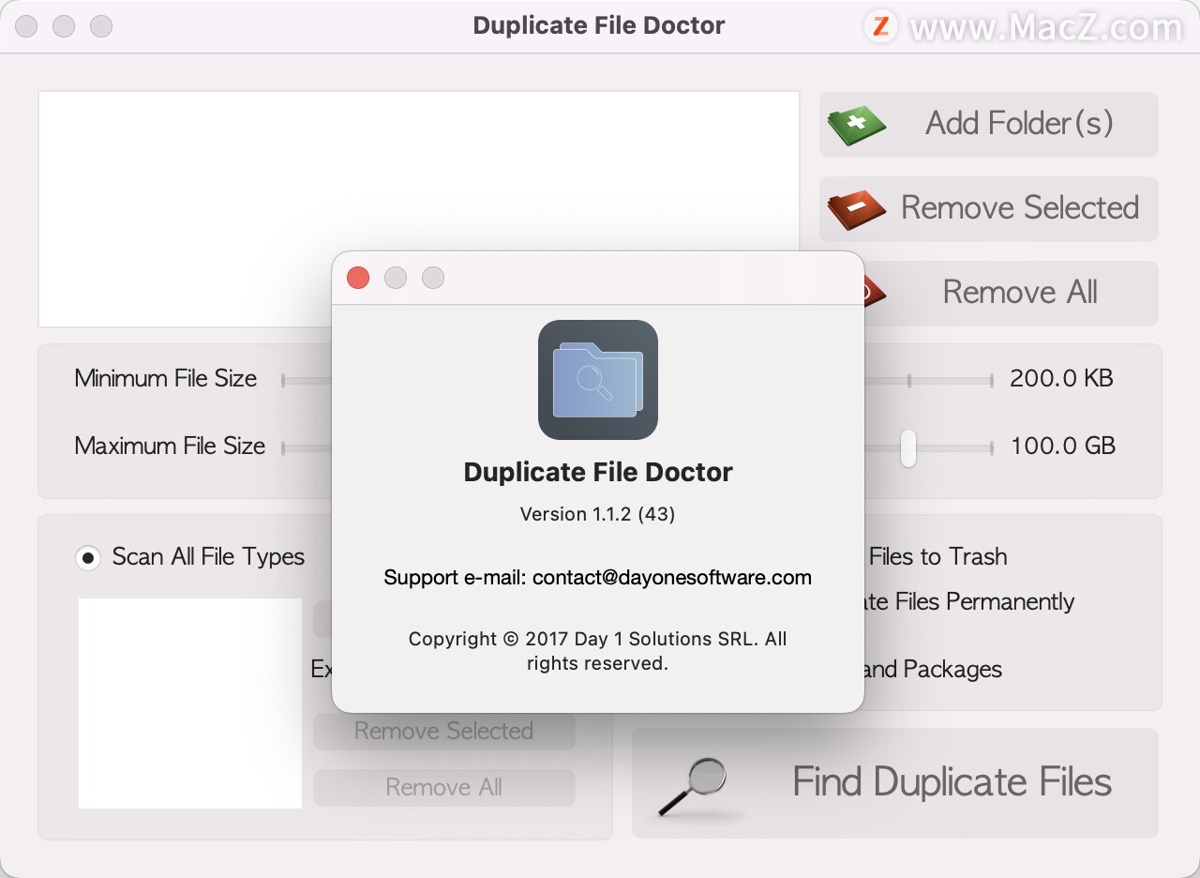Image resolution: width=1200 pixels, height=878 pixels.
Task: Click the main window's zoom button
Action: 101,26
